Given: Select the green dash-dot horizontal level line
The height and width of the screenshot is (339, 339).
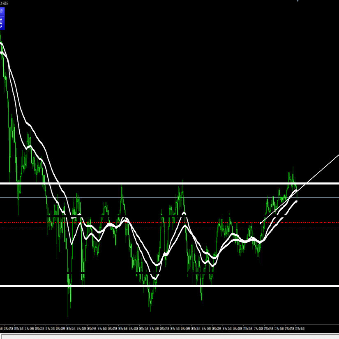Looking at the screenshot, I should pyautogui.click(x=169, y=227).
